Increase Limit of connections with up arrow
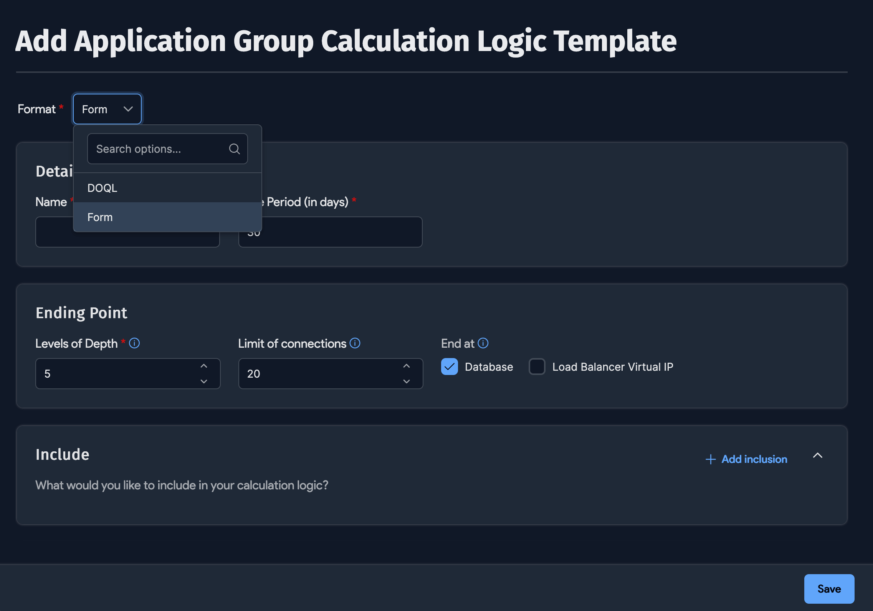 click(x=407, y=366)
